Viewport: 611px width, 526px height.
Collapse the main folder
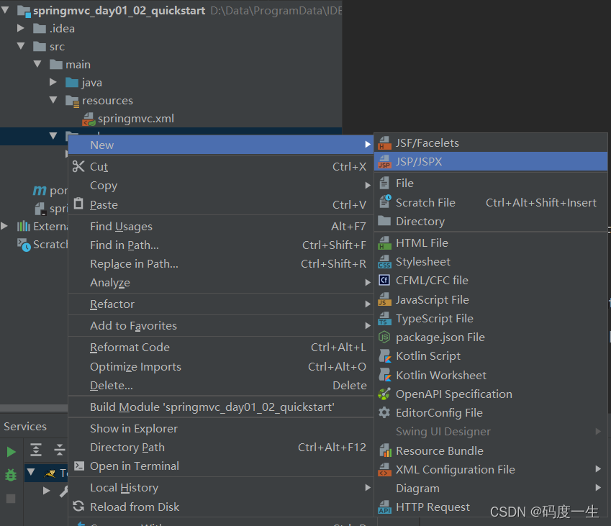tap(37, 64)
